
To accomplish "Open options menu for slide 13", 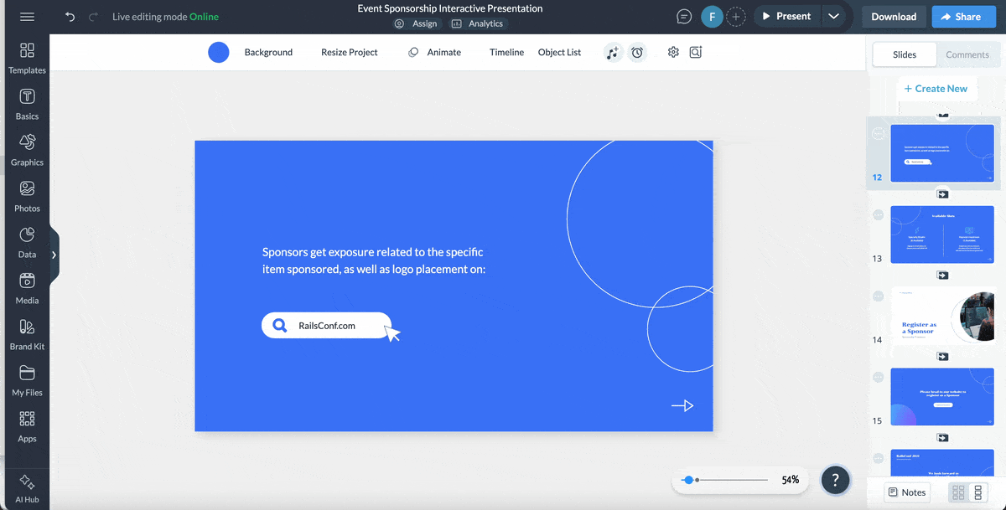I will [878, 215].
